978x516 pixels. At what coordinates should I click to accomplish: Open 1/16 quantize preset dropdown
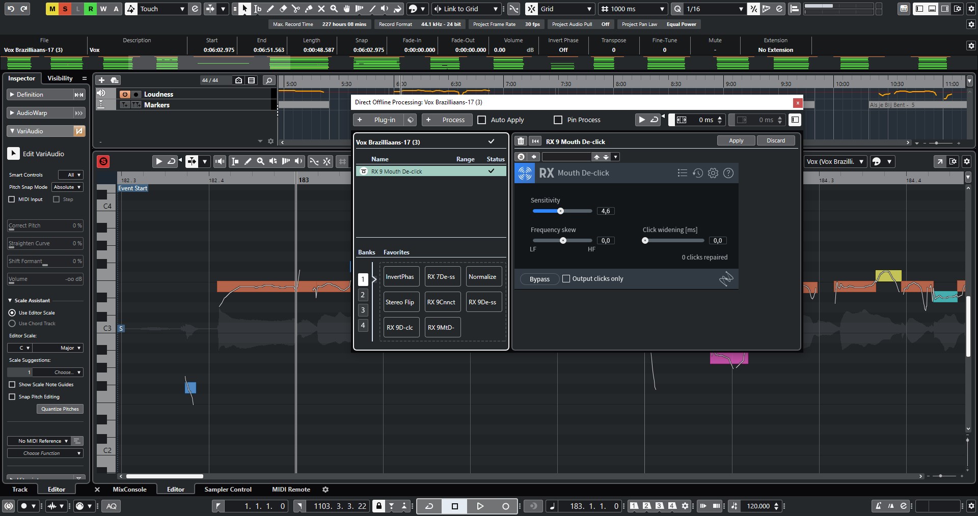(x=714, y=9)
